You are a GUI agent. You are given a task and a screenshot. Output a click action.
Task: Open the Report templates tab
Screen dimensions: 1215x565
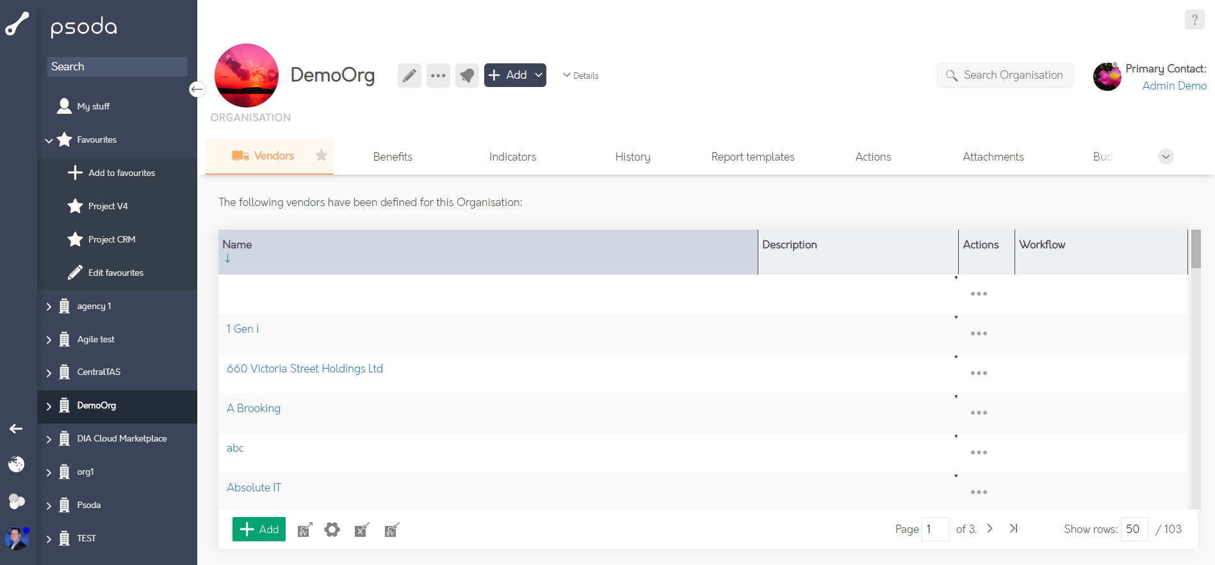(753, 157)
